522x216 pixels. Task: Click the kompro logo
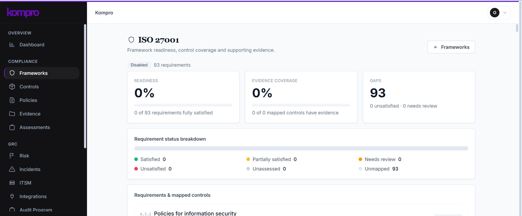23,12
